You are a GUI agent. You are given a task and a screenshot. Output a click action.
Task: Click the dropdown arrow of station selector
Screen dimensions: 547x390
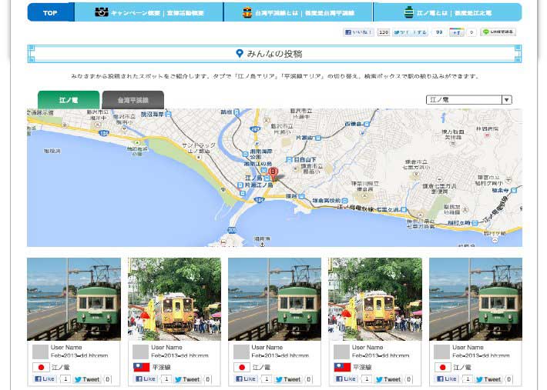[506, 99]
